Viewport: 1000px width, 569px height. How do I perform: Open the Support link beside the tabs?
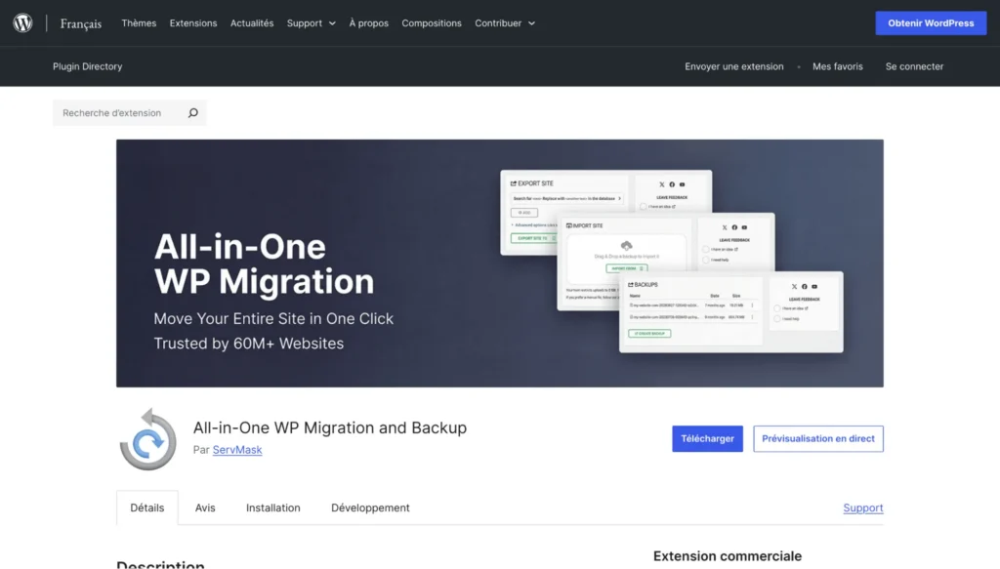863,508
